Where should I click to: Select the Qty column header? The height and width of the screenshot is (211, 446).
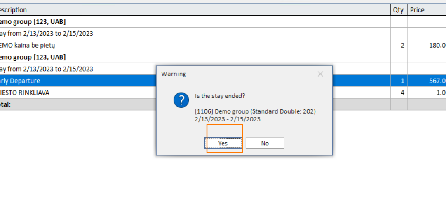399,9
